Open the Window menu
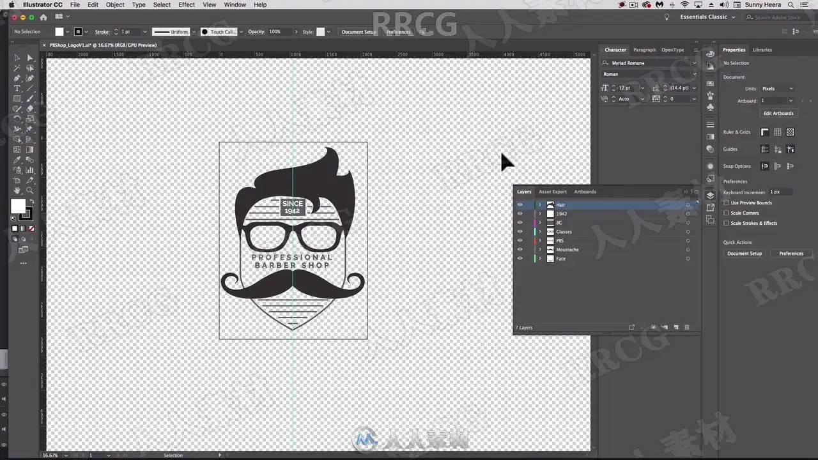818x460 pixels. click(235, 4)
